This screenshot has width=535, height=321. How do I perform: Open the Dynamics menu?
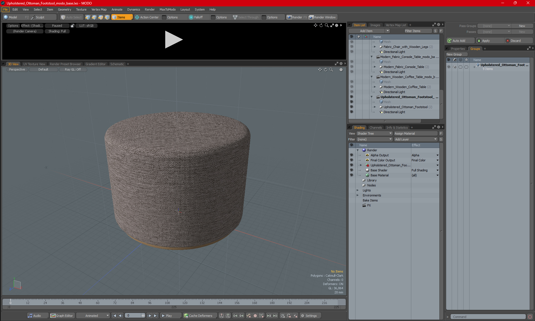(133, 9)
